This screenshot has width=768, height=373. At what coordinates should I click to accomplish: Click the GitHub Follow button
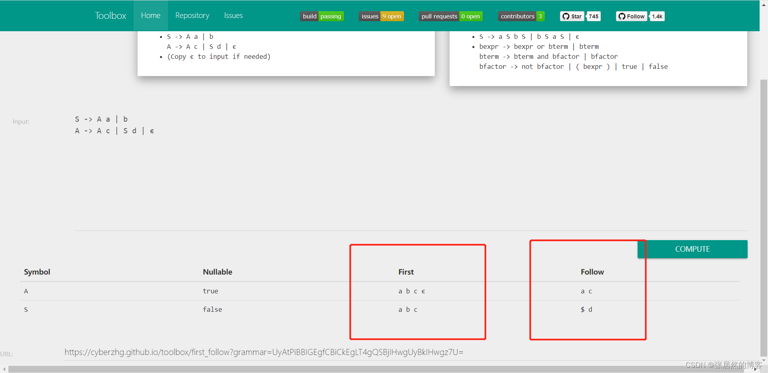coord(632,16)
